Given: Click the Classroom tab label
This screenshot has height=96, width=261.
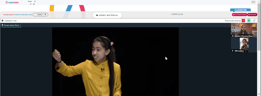Looking at the screenshot, I should (x=240, y=10).
